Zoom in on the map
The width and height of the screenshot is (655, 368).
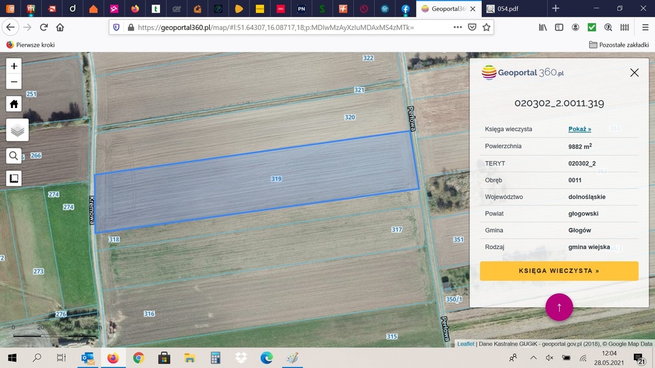[x=14, y=66]
